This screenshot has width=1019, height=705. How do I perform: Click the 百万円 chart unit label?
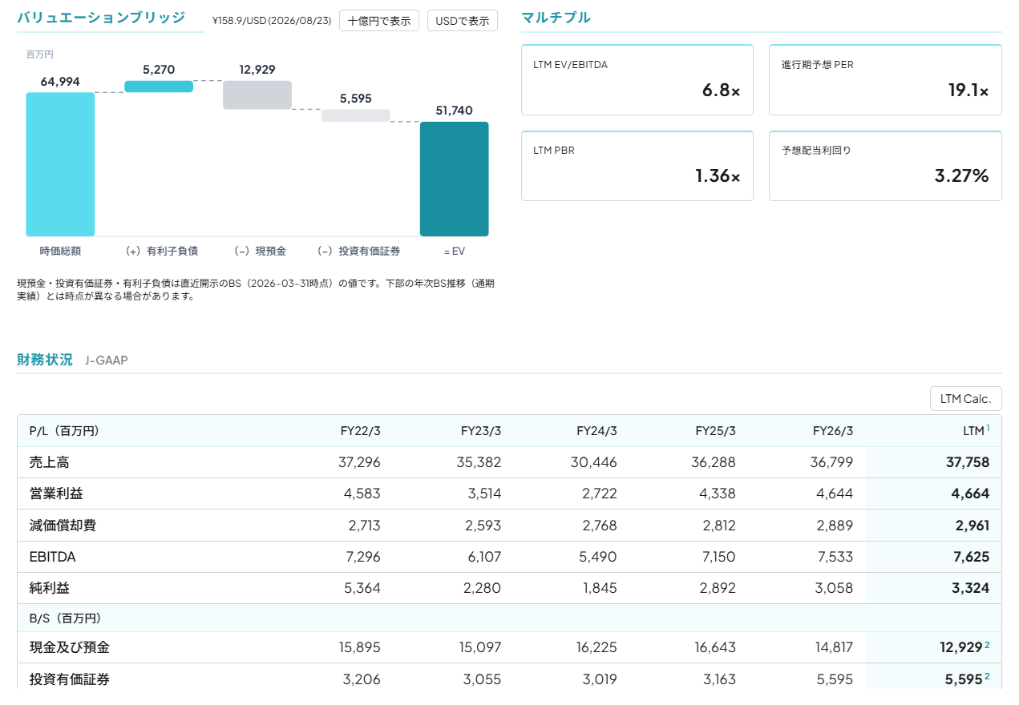click(x=40, y=54)
